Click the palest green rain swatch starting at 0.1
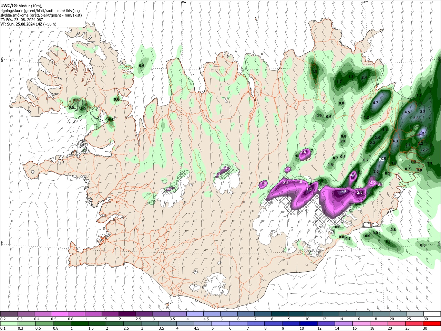 click(9, 323)
